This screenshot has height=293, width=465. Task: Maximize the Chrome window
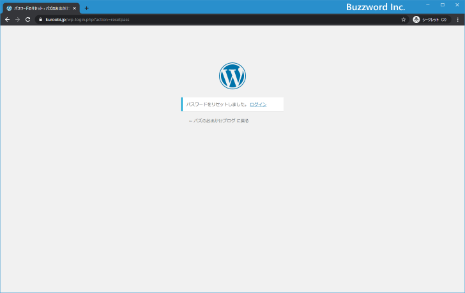[x=442, y=5]
